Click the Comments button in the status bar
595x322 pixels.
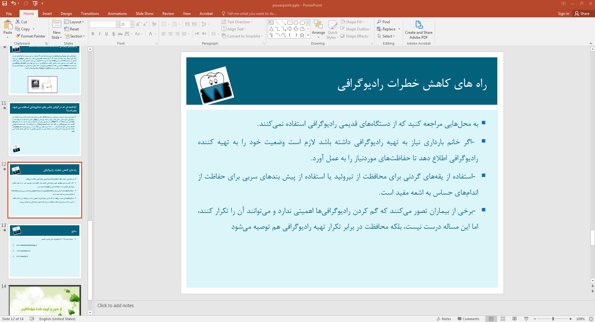click(x=468, y=319)
